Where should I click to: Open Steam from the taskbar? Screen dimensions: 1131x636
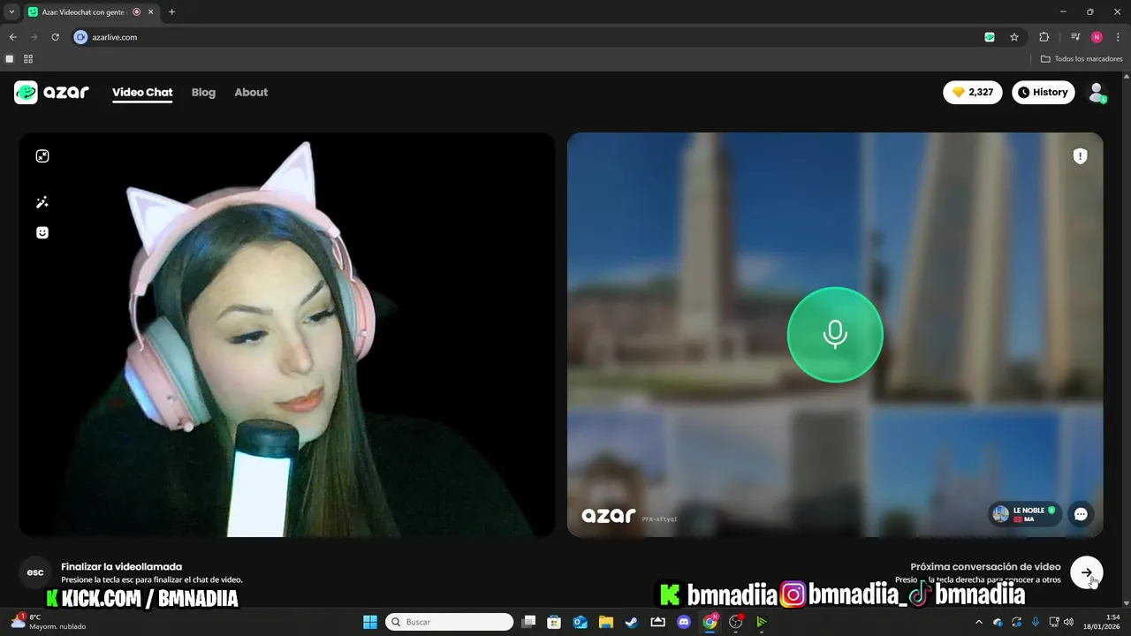click(632, 622)
